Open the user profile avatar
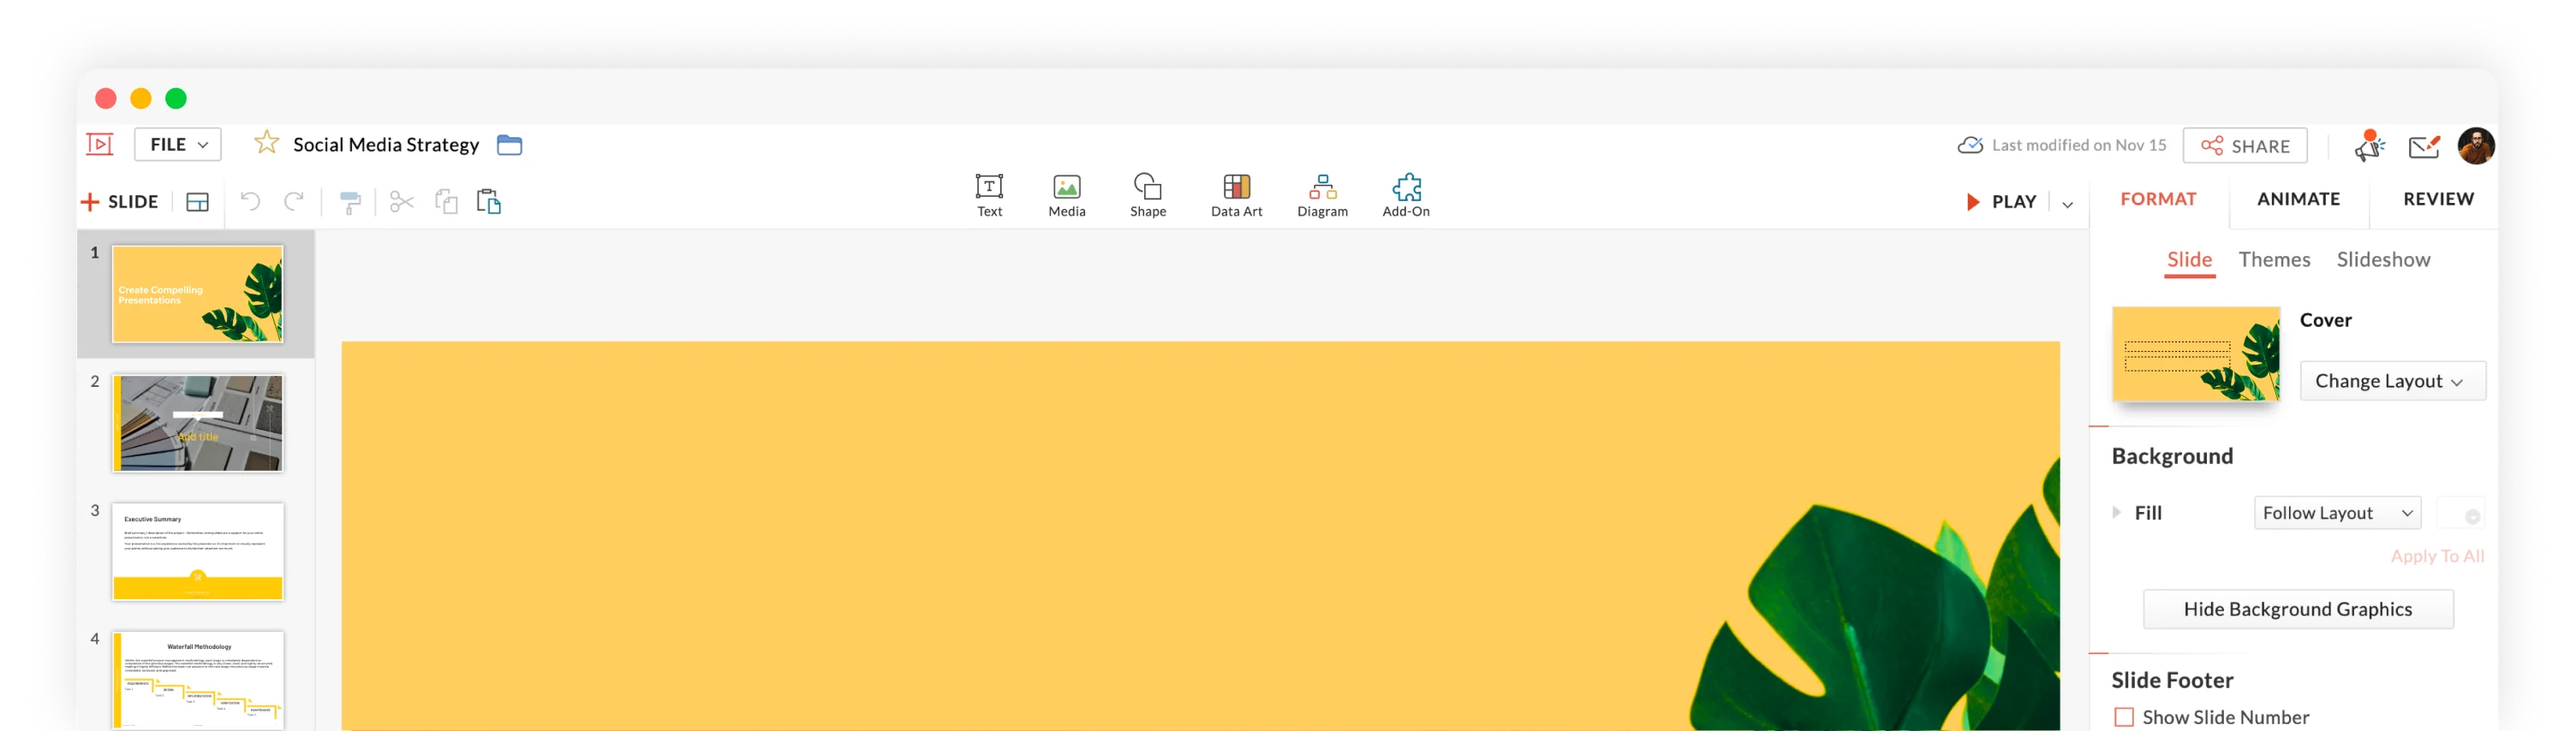 click(x=2476, y=146)
